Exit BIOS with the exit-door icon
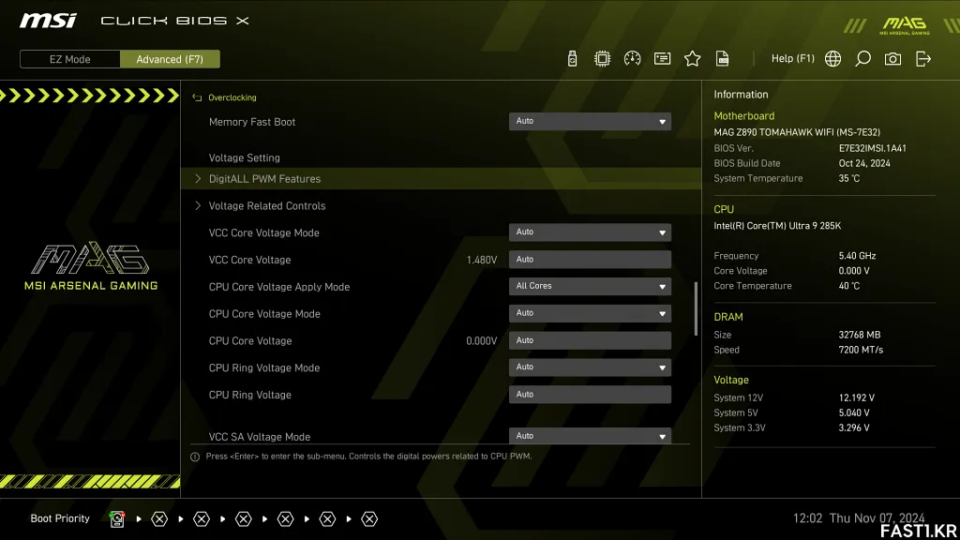Screen dimensions: 960x540 pyautogui.click(x=922, y=59)
